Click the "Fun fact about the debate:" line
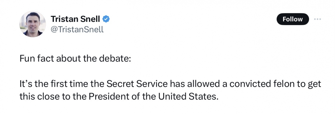This screenshot has width=335, height=114. point(75,60)
